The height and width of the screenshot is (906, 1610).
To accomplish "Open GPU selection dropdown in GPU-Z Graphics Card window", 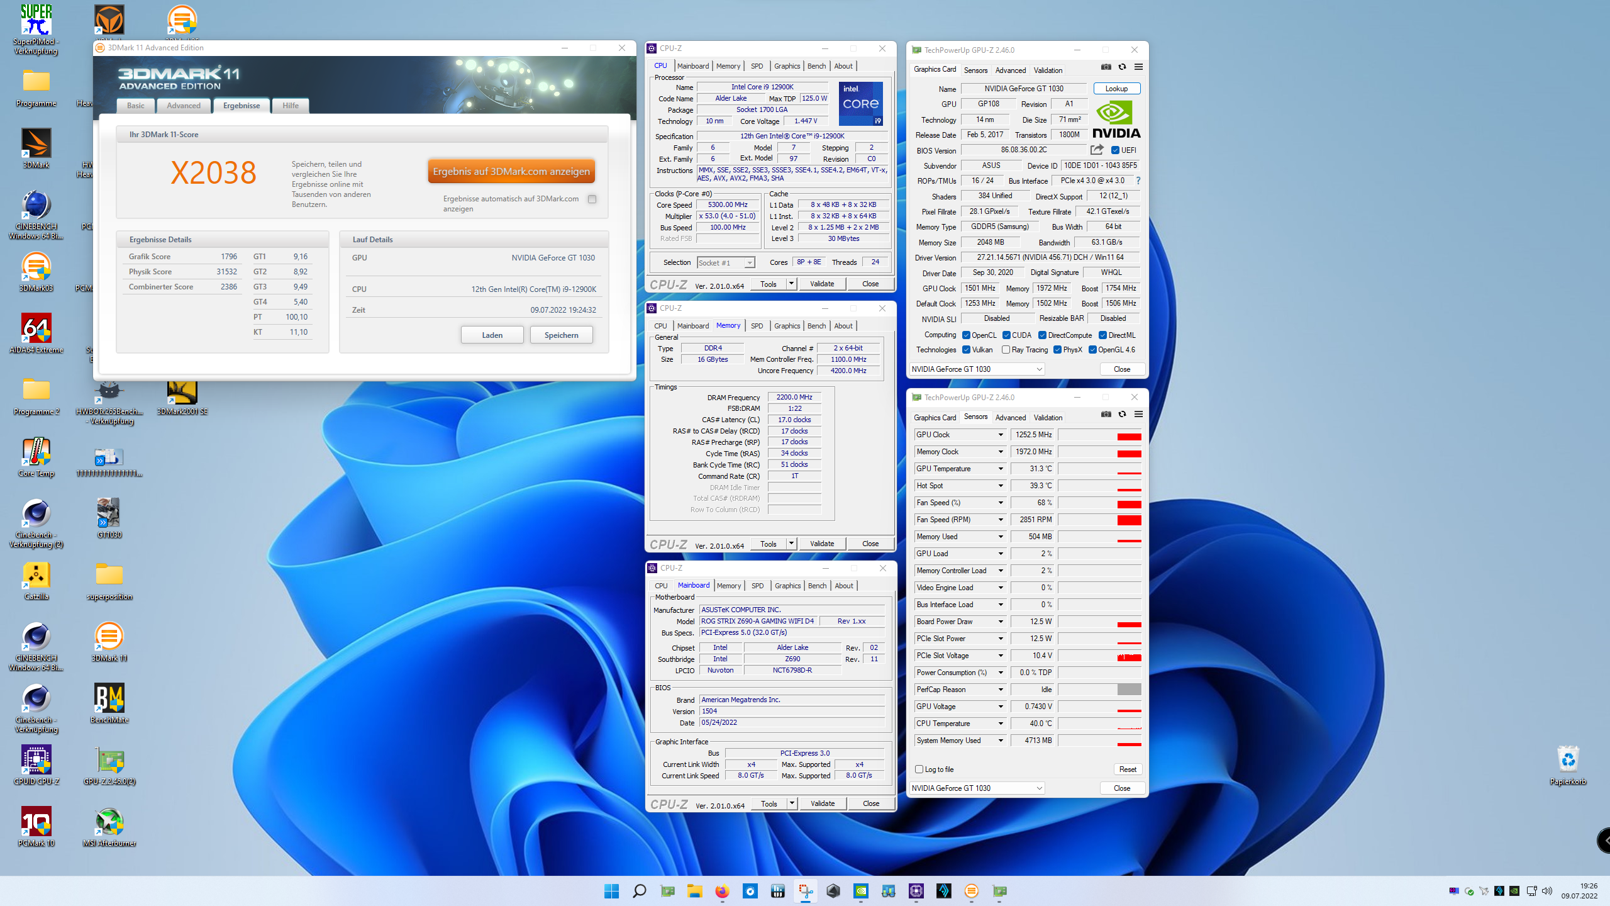I will 977,369.
